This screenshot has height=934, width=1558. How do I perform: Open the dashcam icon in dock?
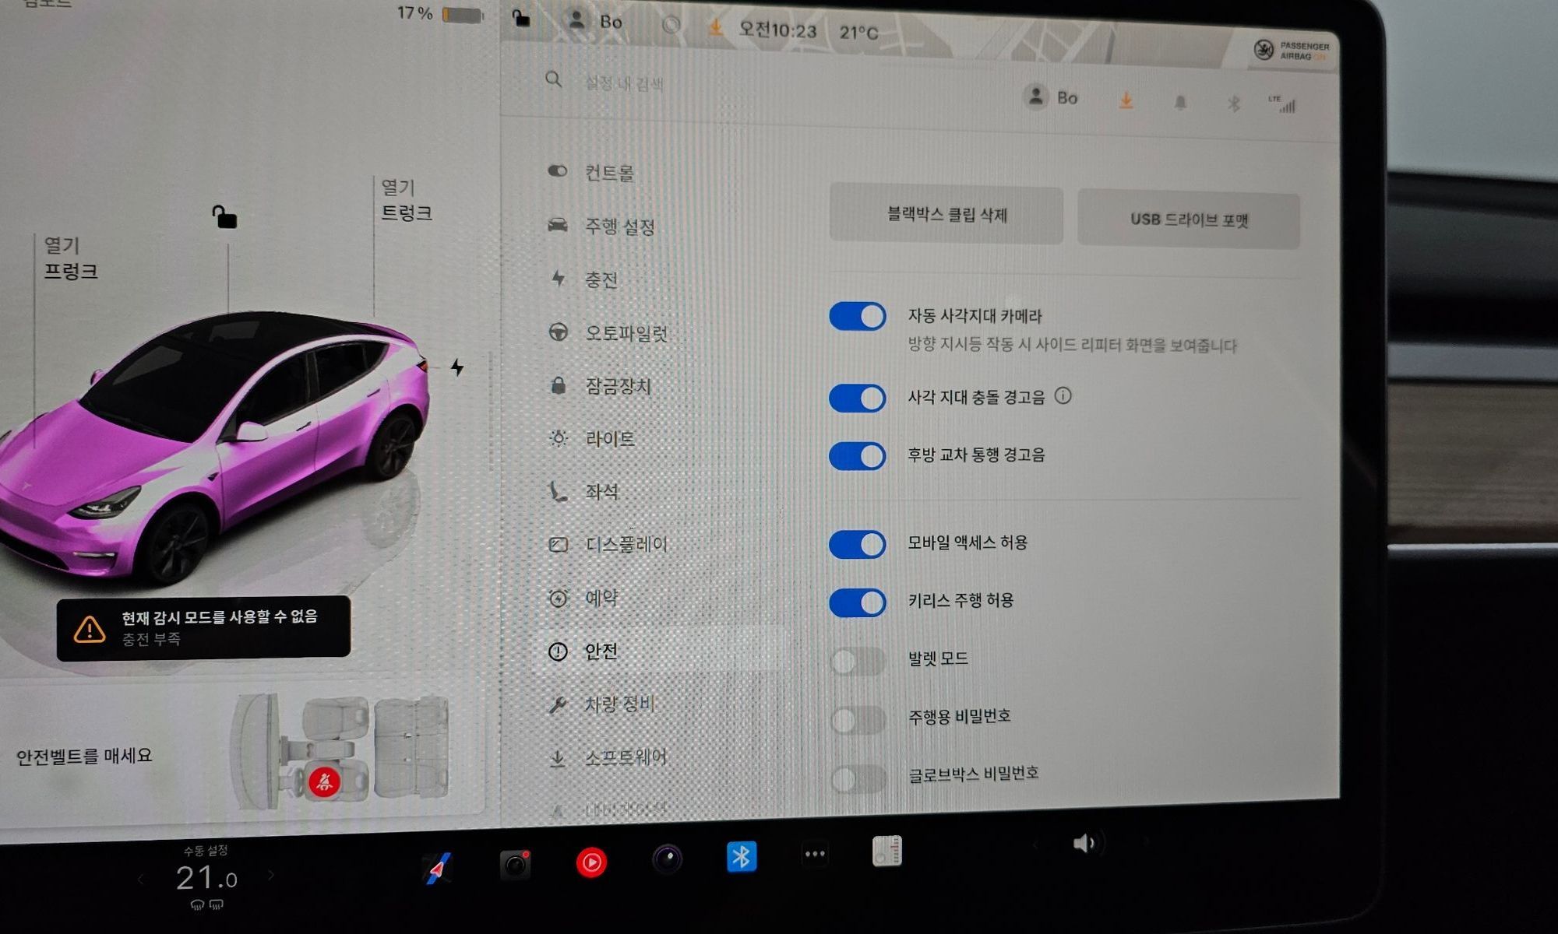click(515, 864)
